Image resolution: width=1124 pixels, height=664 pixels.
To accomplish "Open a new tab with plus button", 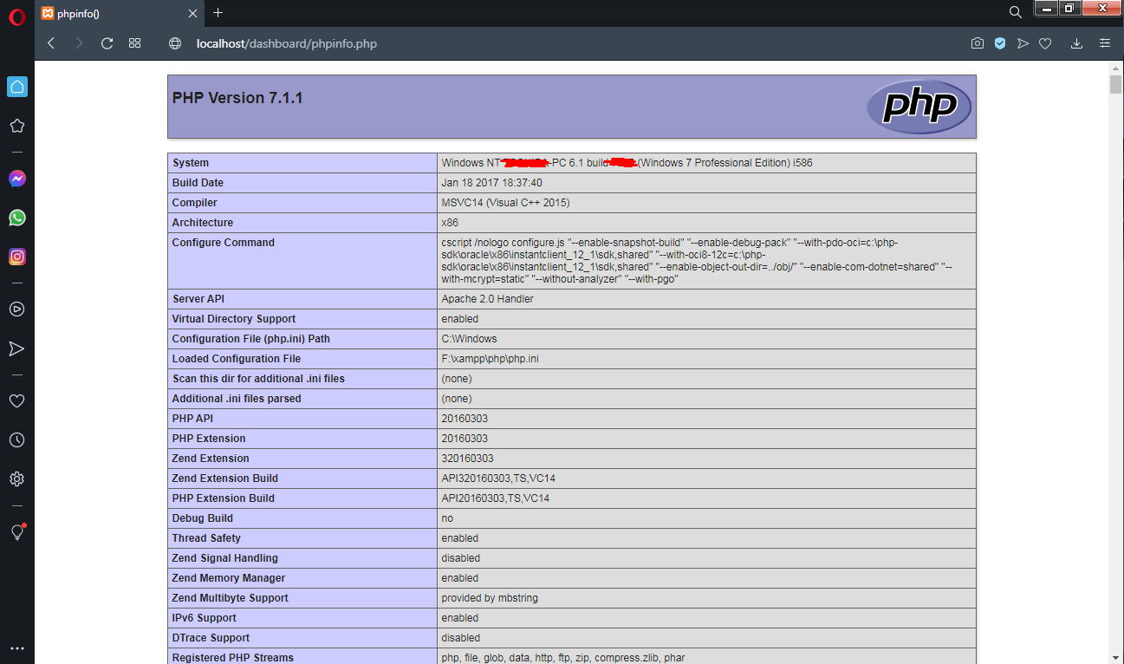I will [218, 12].
